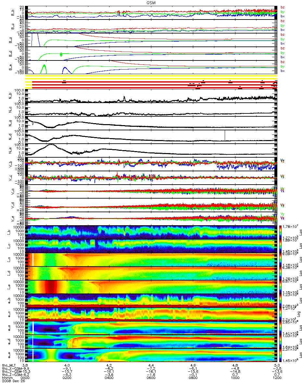Click the bx legend label of B_e panel
The height and width of the screenshot is (390, 302).
click(283, 71)
